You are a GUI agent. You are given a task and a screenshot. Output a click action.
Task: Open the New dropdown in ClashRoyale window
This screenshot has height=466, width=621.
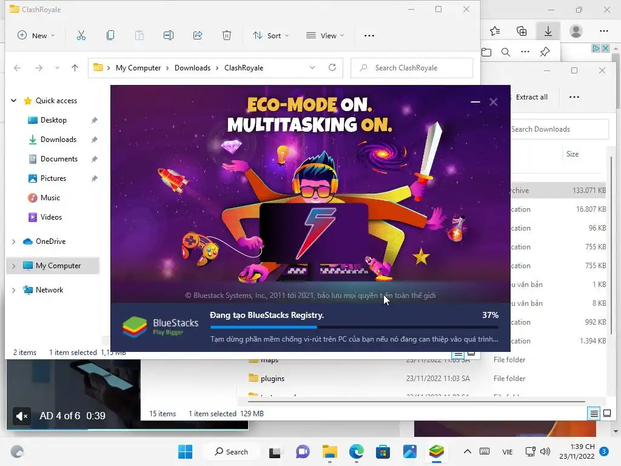click(36, 36)
